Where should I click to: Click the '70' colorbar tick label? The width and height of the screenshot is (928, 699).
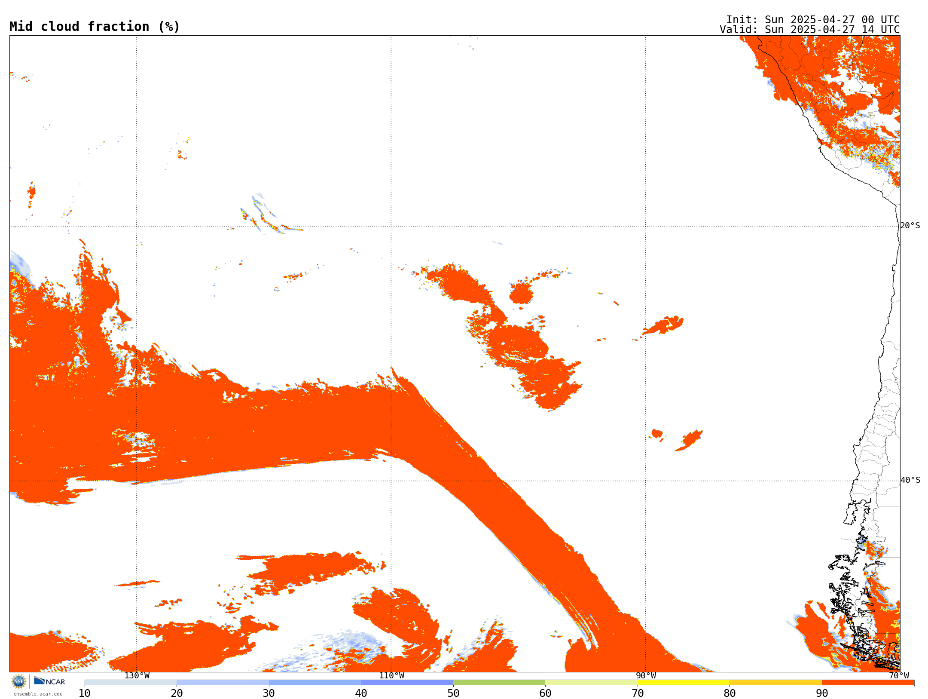pyautogui.click(x=638, y=693)
